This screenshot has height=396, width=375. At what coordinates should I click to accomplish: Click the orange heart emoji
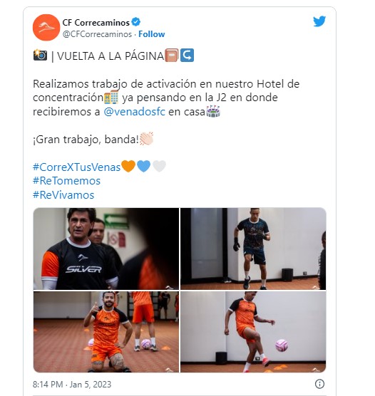(128, 166)
